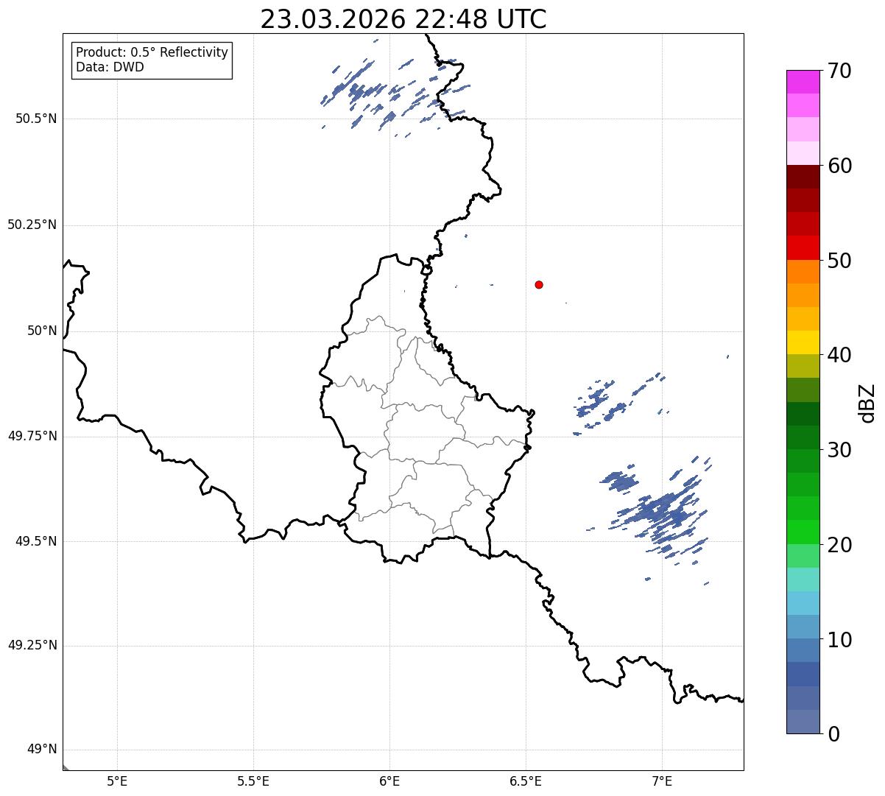Click the colorbar label 60

(839, 166)
